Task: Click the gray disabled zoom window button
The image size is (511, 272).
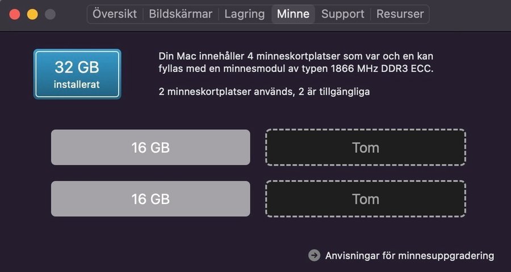Action: 50,15
